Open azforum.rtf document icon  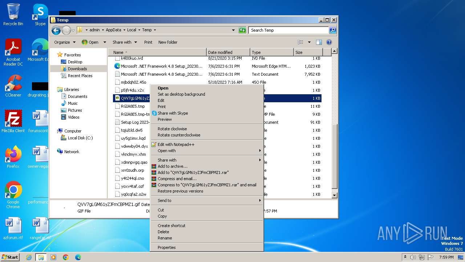tap(13, 229)
